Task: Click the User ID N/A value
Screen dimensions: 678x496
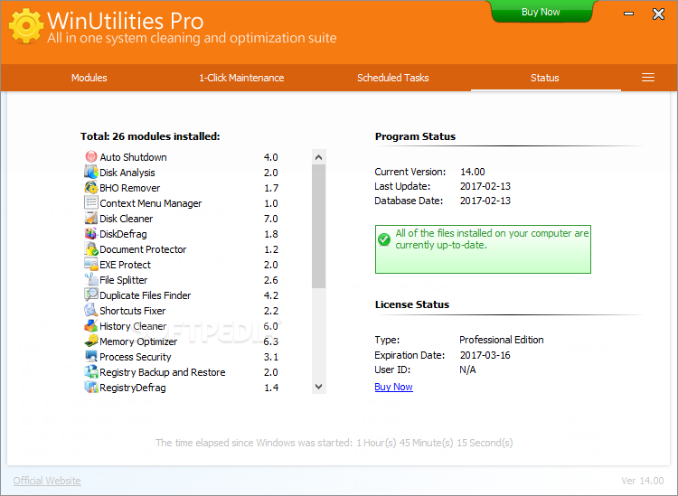Action: pyautogui.click(x=467, y=370)
